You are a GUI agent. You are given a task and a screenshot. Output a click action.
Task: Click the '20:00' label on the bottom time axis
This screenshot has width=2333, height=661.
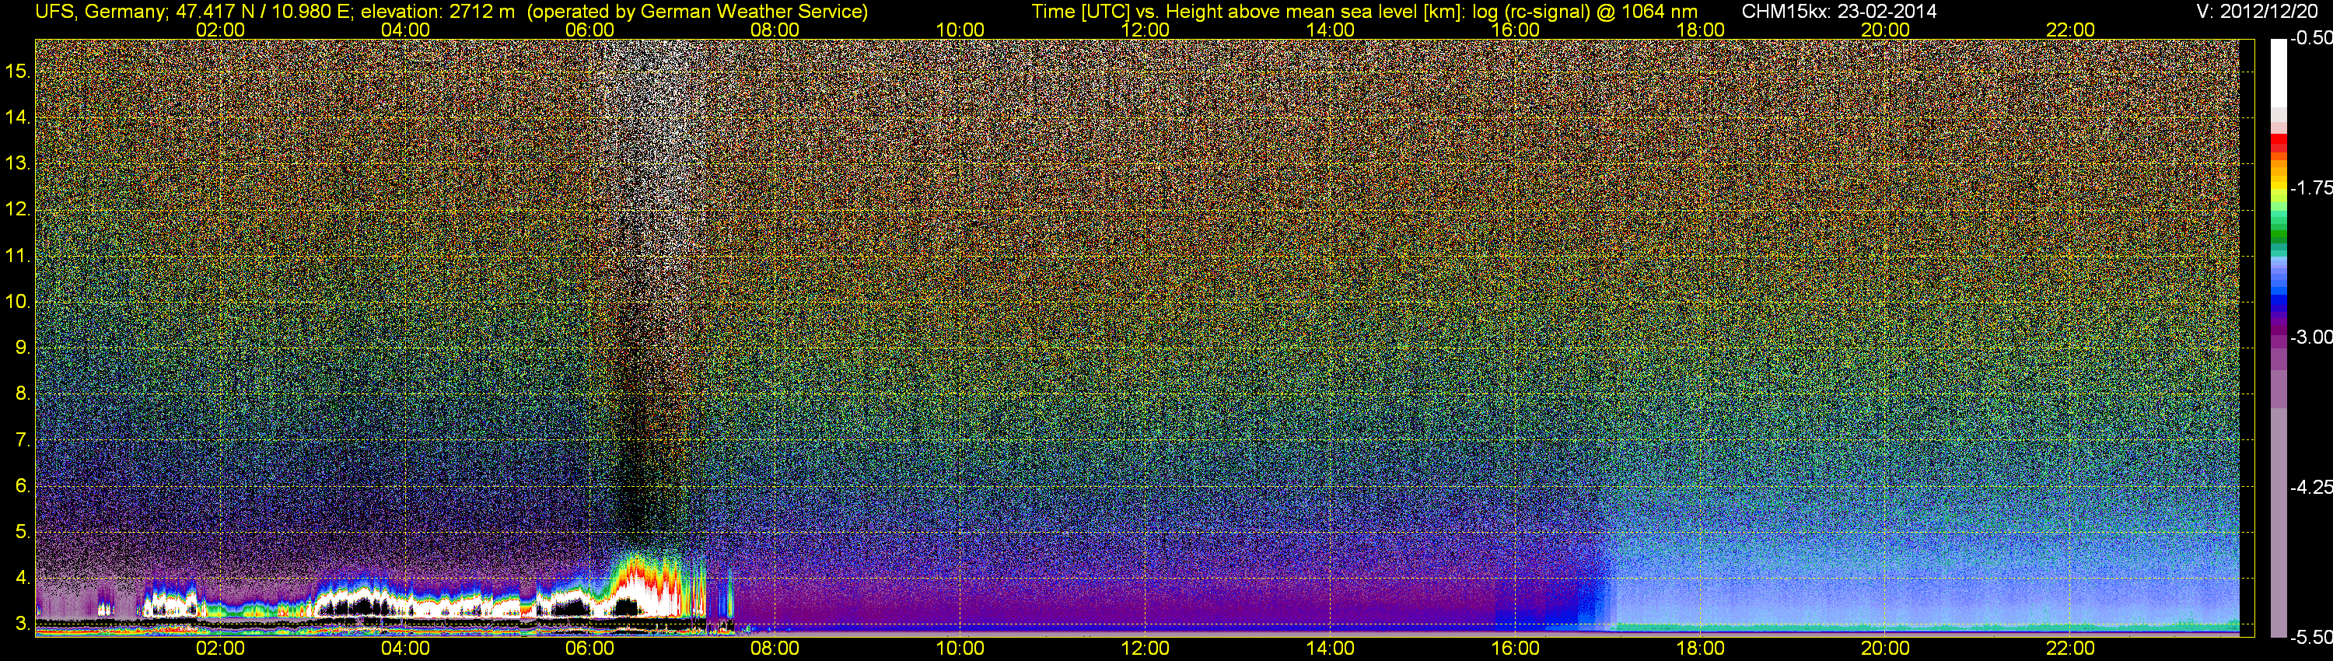1886,649
